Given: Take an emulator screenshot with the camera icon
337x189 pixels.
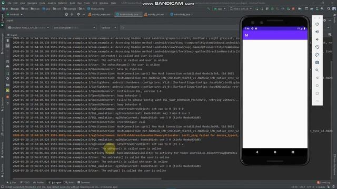Looking at the screenshot, I should (x=317, y=62).
